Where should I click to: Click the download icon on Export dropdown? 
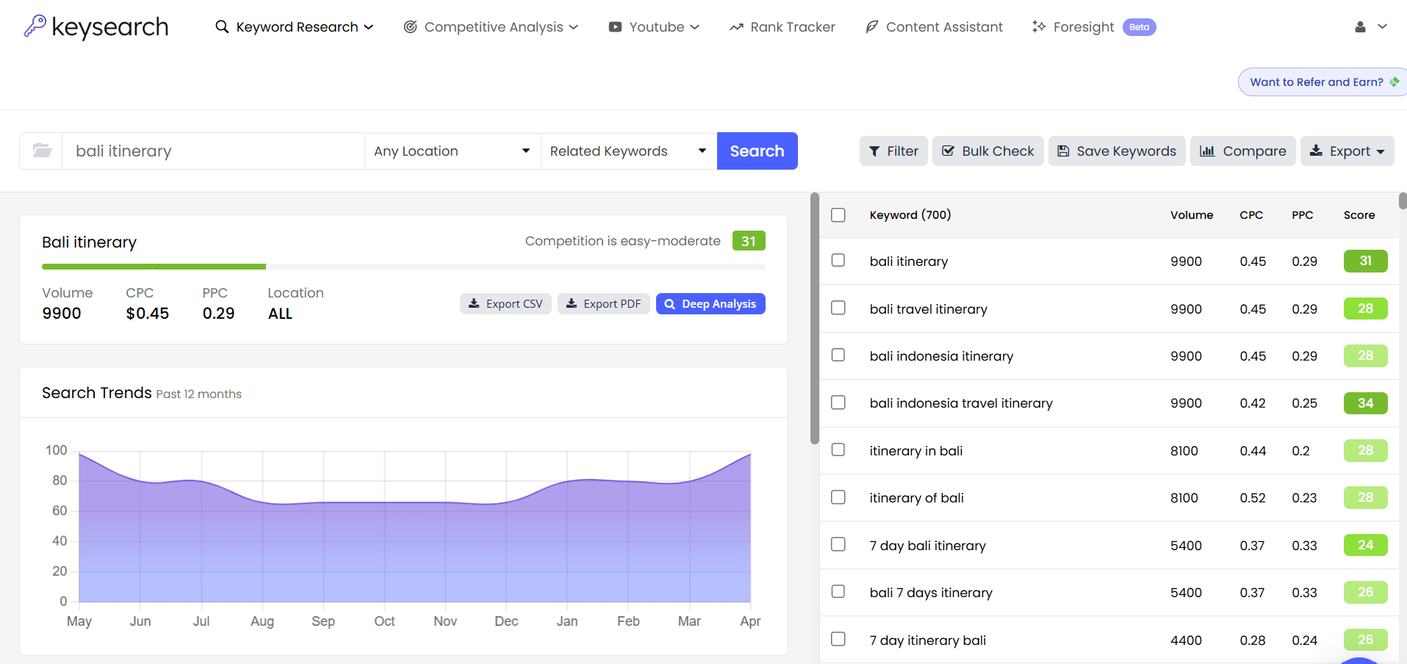pyautogui.click(x=1317, y=150)
